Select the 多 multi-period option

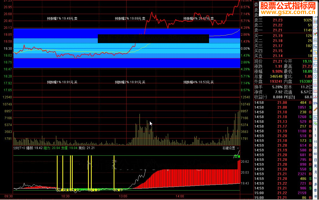pos(316,184)
